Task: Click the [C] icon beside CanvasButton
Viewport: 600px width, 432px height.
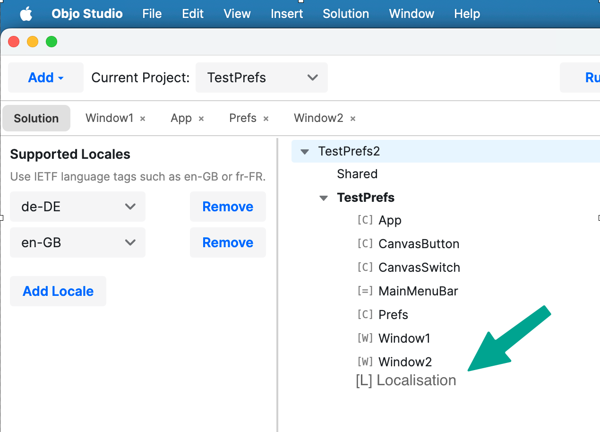Action: click(365, 243)
